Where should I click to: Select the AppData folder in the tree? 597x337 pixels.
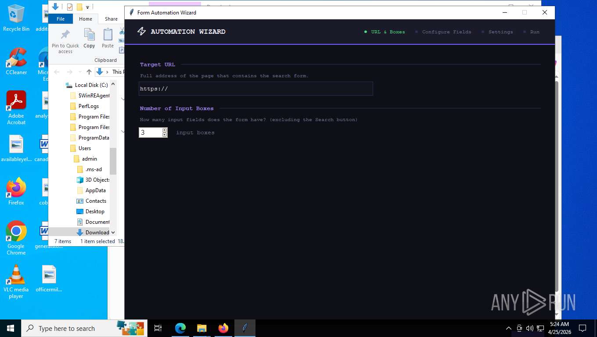(x=91, y=190)
